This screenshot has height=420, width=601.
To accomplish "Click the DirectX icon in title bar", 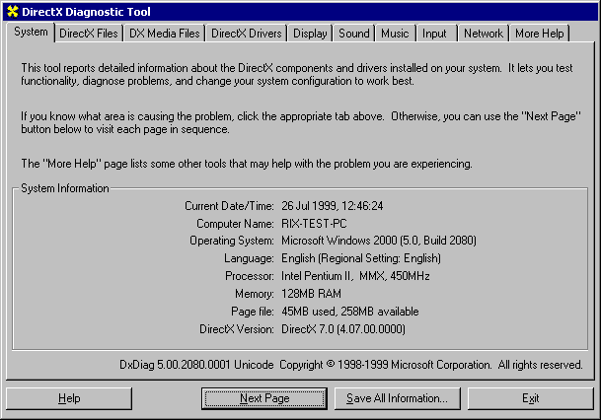I will tap(13, 12).
